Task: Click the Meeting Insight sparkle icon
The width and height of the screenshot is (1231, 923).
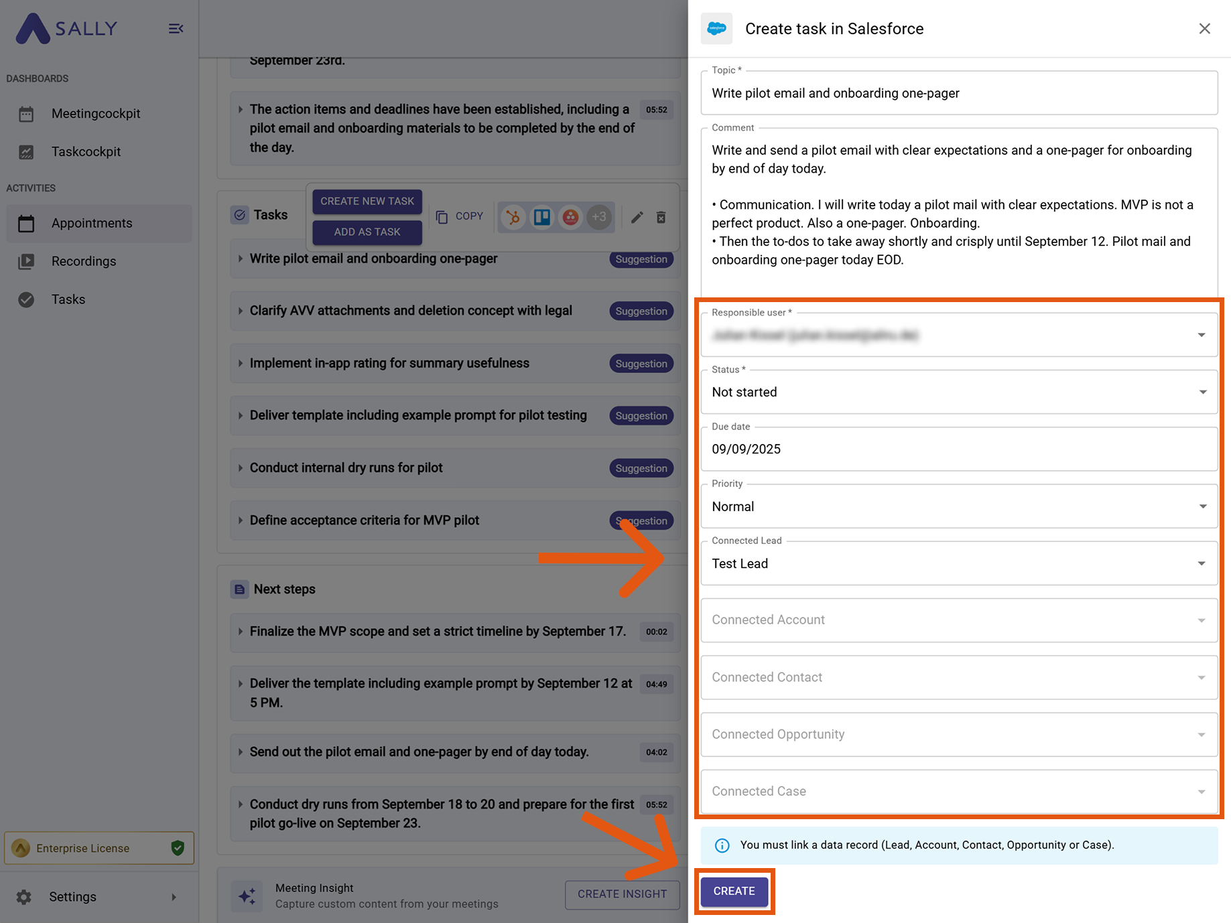Action: coord(247,896)
